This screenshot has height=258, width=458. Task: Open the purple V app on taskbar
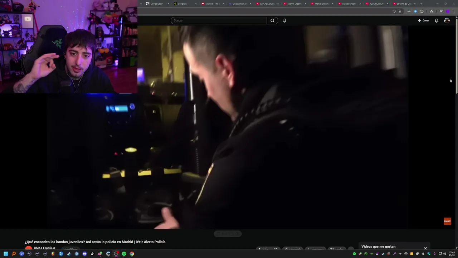(x=21, y=254)
